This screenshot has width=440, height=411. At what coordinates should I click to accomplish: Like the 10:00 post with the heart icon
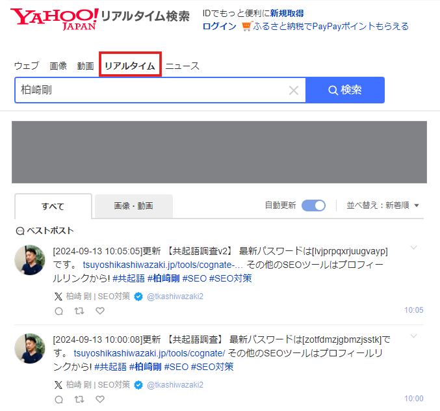coord(100,399)
